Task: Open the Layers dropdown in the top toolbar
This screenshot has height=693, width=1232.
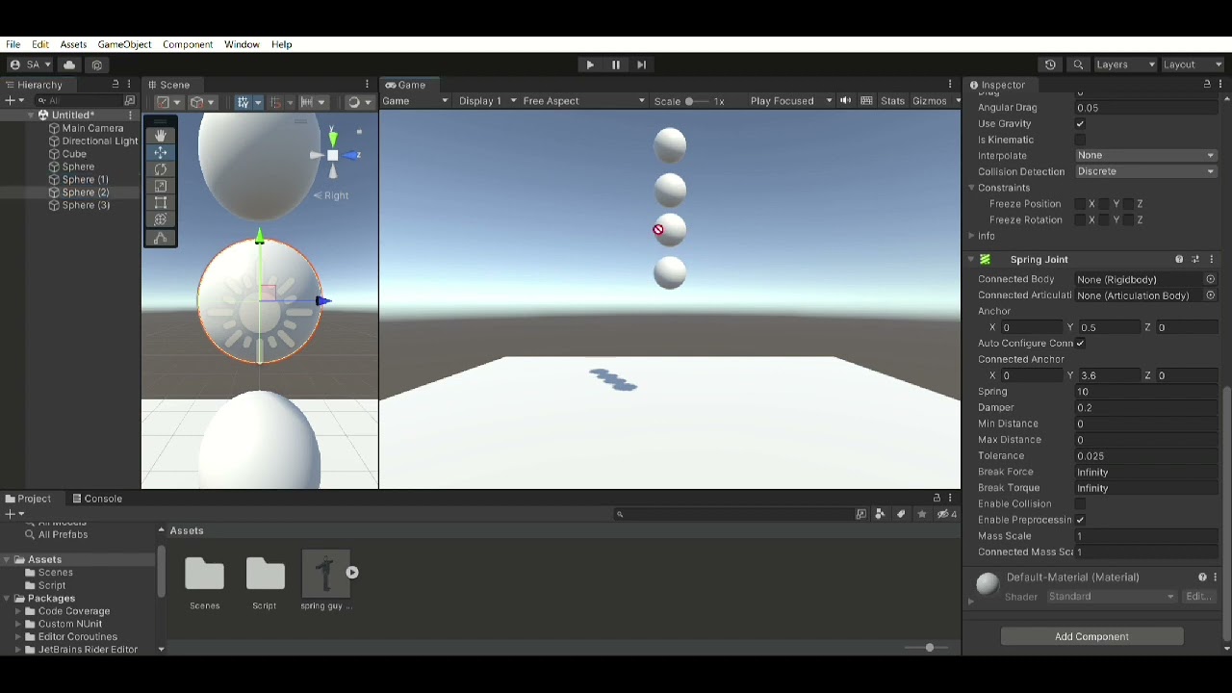Action: click(1124, 64)
